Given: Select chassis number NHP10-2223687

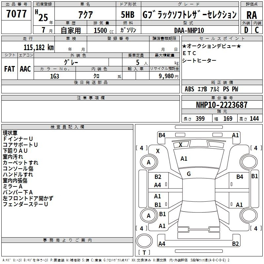Looking at the screenshot, I should tap(222, 105).
